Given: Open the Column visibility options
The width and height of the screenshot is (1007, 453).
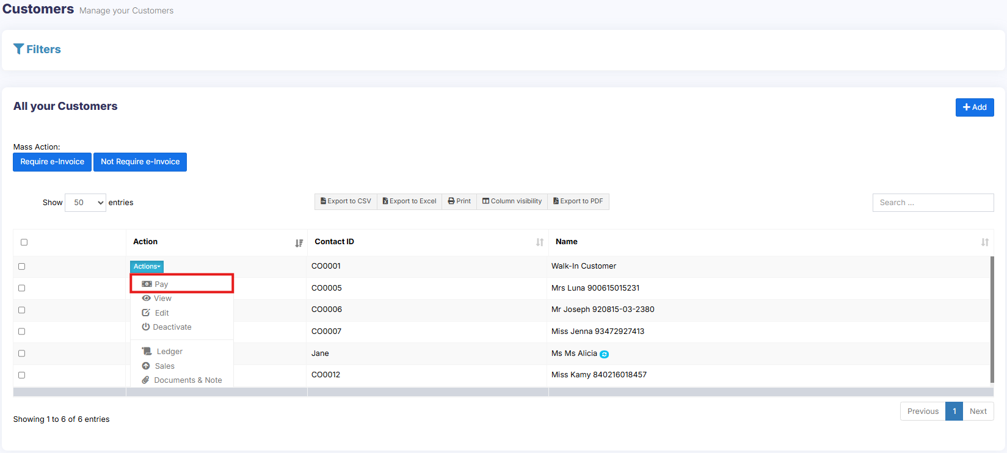Looking at the screenshot, I should click(512, 201).
